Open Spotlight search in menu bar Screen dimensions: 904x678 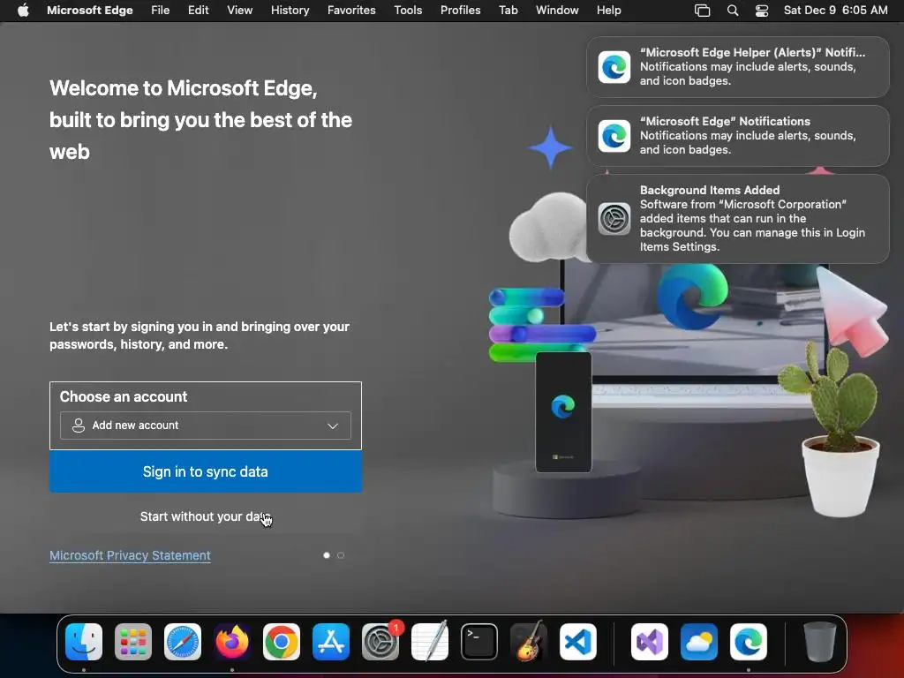(732, 11)
